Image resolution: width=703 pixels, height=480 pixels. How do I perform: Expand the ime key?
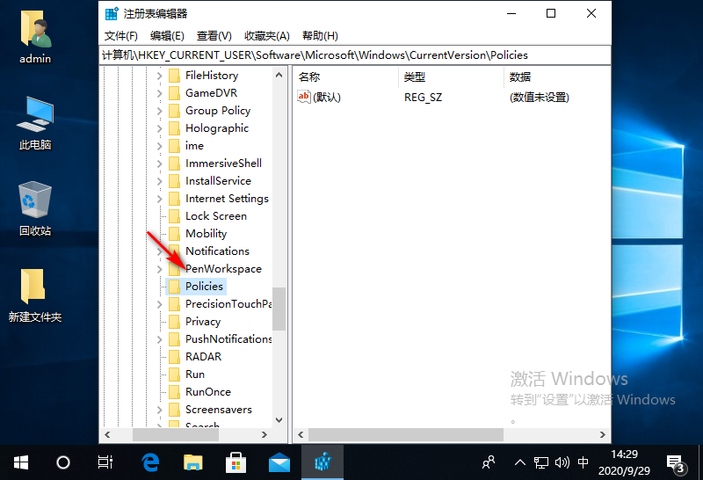160,146
